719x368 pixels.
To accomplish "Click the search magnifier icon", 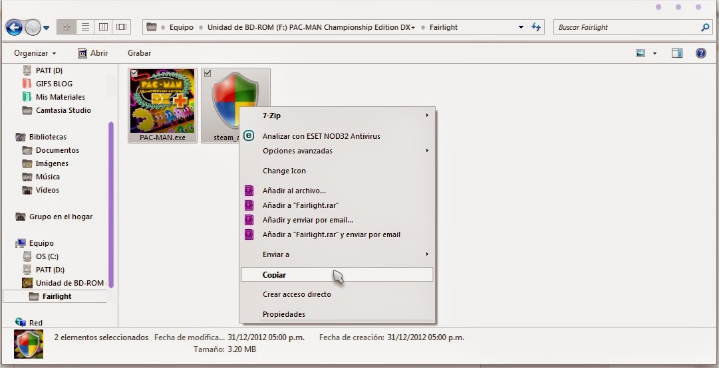I will [x=705, y=27].
